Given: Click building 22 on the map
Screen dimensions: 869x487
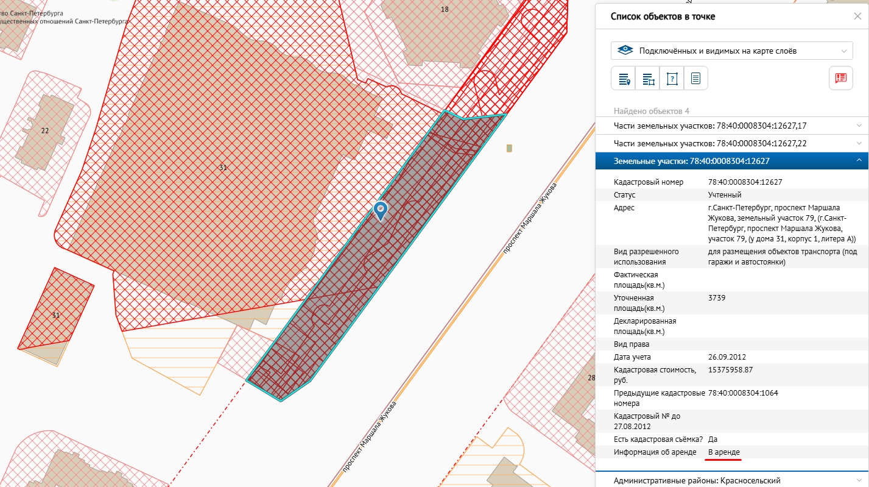Looking at the screenshot, I should [44, 130].
